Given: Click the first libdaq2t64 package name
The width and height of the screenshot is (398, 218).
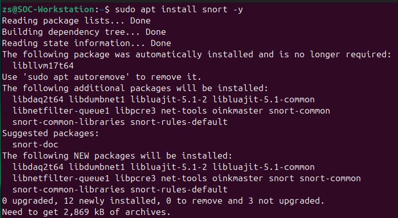Looking at the screenshot, I should [38, 99].
